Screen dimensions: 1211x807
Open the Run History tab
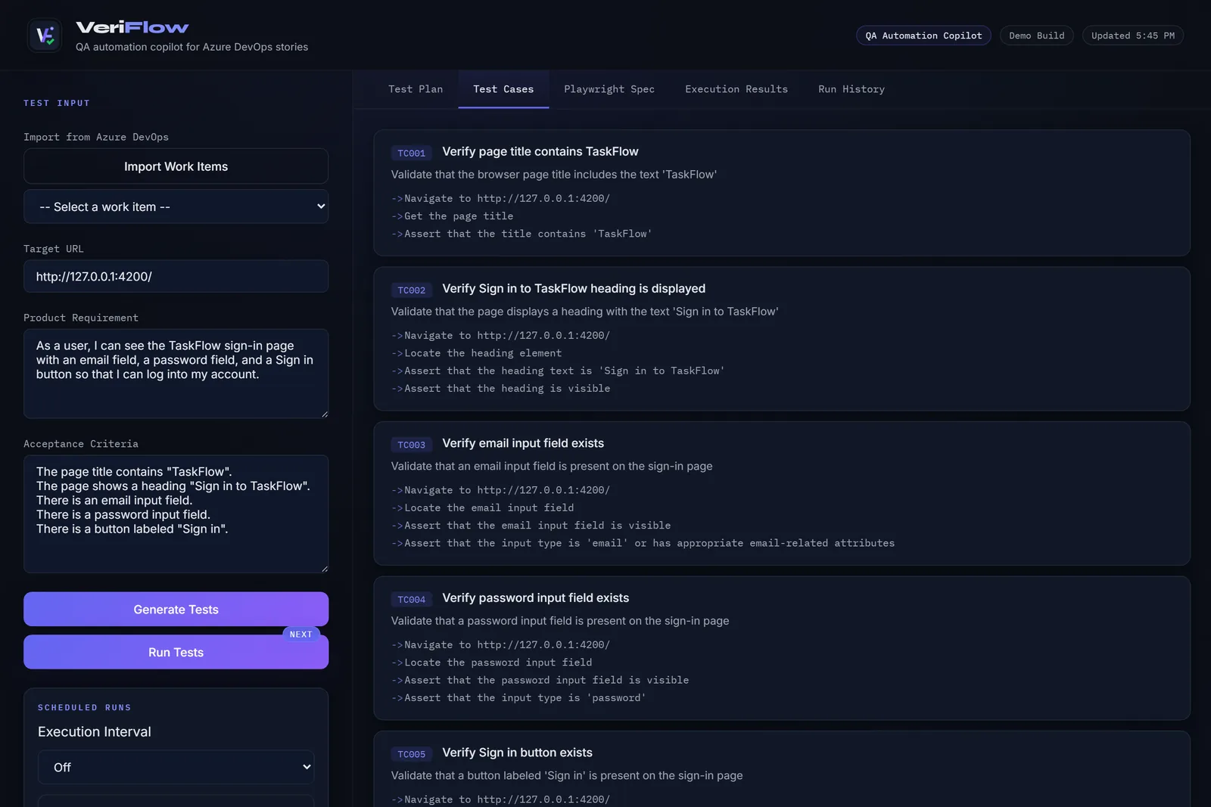coord(851,89)
